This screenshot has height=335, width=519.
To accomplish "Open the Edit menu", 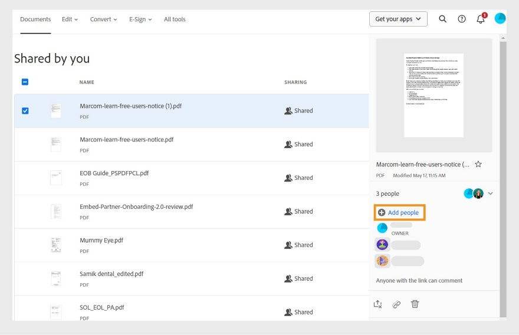I will (70, 19).
